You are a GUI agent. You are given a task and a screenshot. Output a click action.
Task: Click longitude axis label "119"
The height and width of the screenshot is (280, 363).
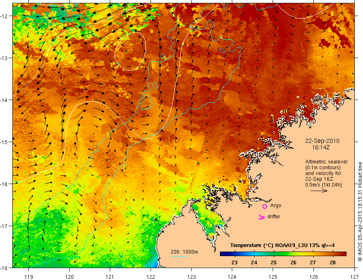(29, 277)
